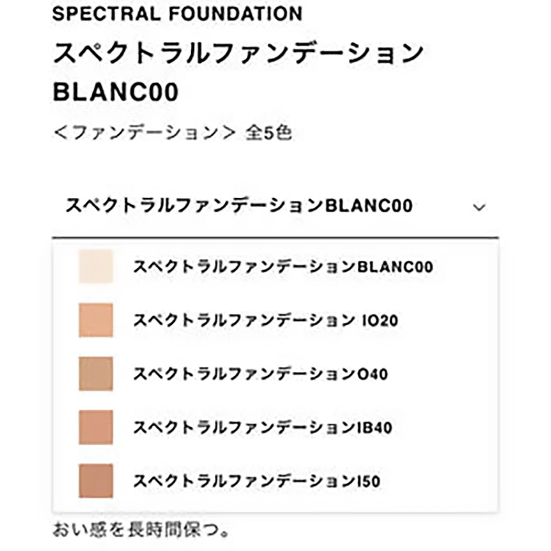Select the O40 beige color swatch
The width and height of the screenshot is (551, 551).
95,374
